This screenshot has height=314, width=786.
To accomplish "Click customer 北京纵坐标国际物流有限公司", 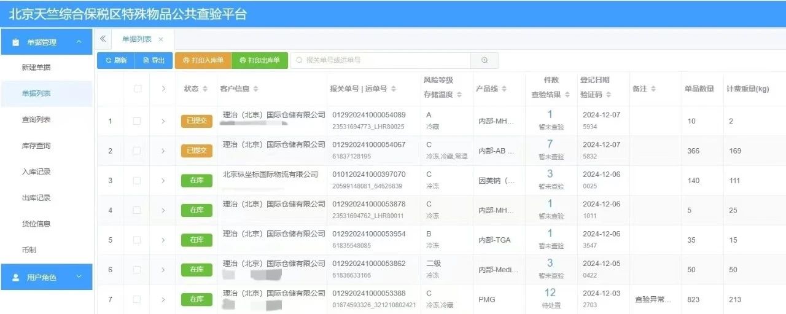I will (270, 175).
